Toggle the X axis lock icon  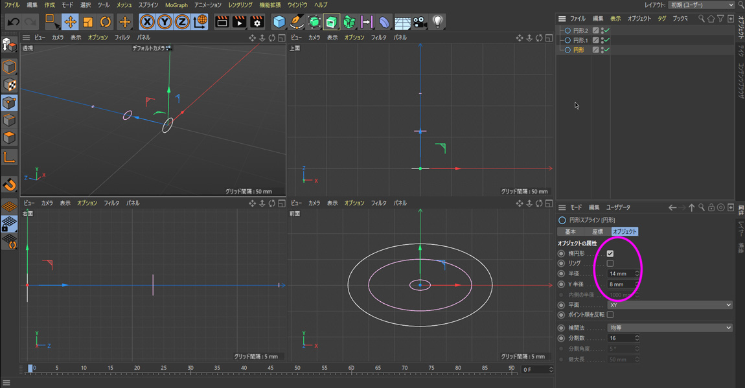coord(147,22)
